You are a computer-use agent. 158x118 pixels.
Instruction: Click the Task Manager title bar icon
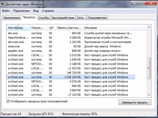[2, 4]
